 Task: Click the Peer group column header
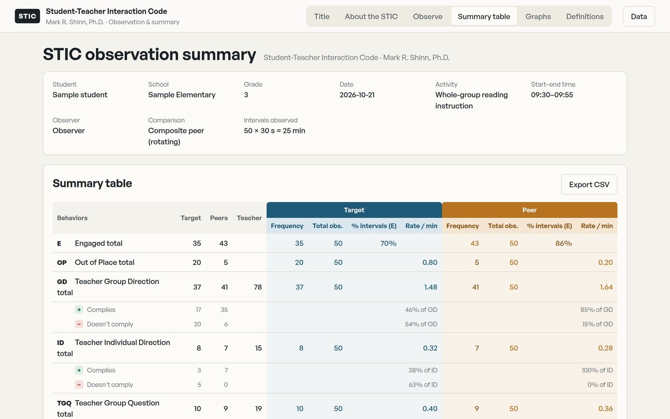[x=529, y=210]
